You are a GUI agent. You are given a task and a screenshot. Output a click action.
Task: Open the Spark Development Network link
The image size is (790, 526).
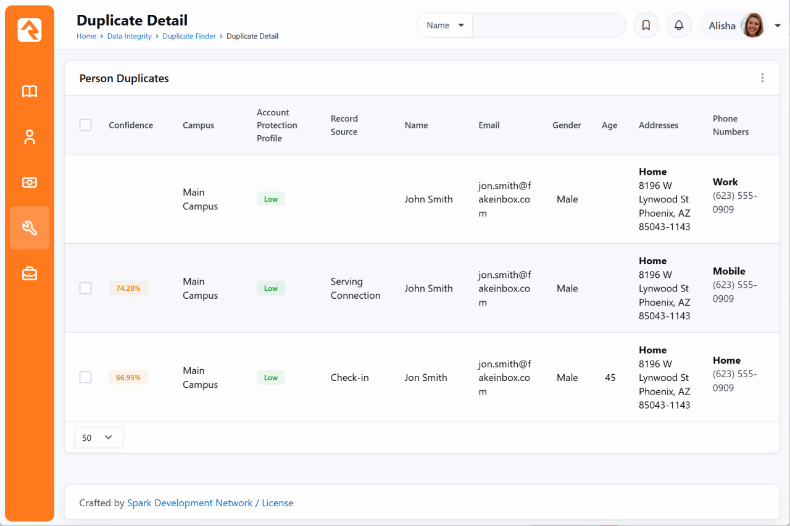189,503
